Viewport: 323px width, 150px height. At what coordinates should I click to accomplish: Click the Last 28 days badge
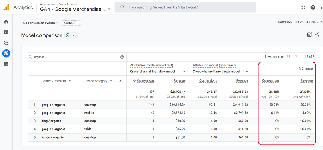click(x=285, y=22)
